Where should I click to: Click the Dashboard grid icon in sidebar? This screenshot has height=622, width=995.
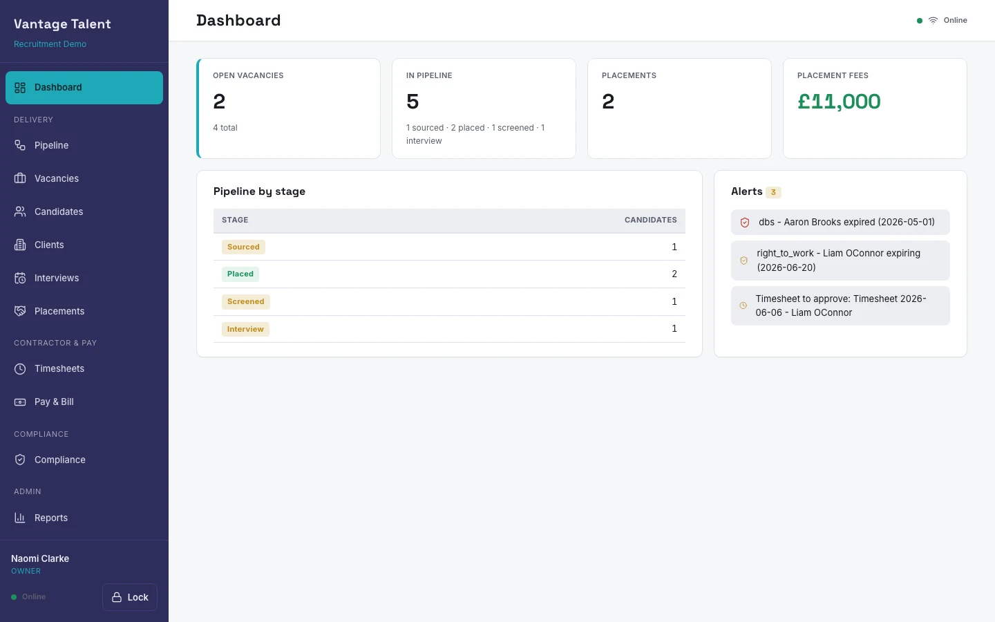tap(20, 88)
